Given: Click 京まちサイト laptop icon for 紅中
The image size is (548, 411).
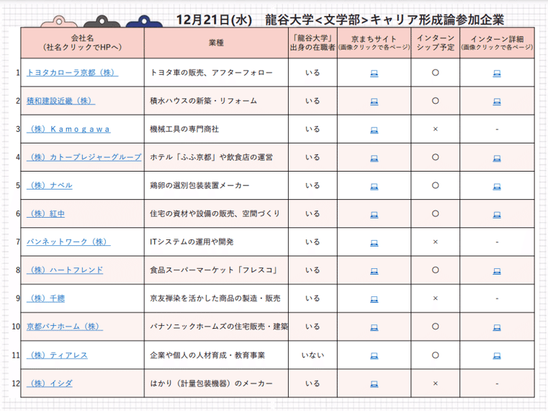Looking at the screenshot, I should point(374,215).
